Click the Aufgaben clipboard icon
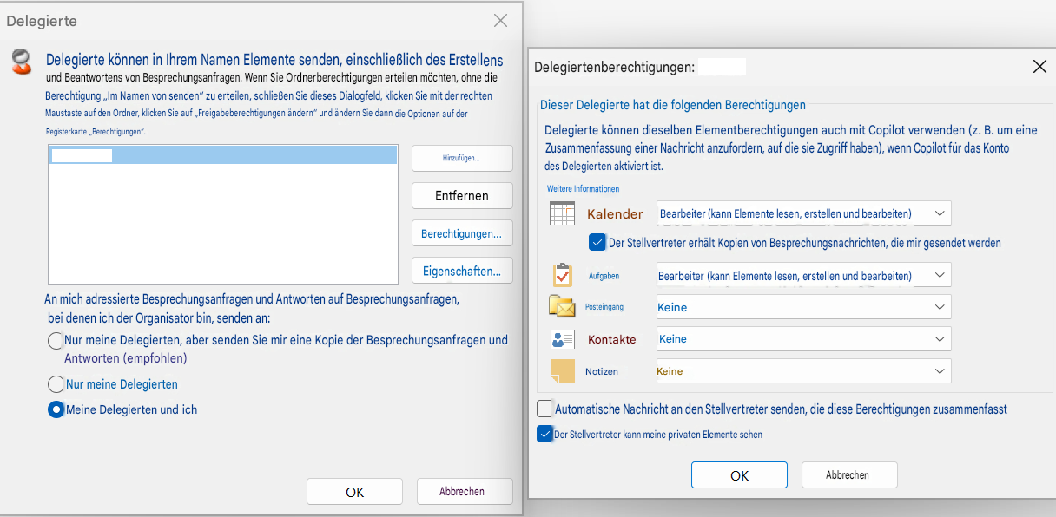Image resolution: width=1056 pixels, height=517 pixels. (x=563, y=275)
